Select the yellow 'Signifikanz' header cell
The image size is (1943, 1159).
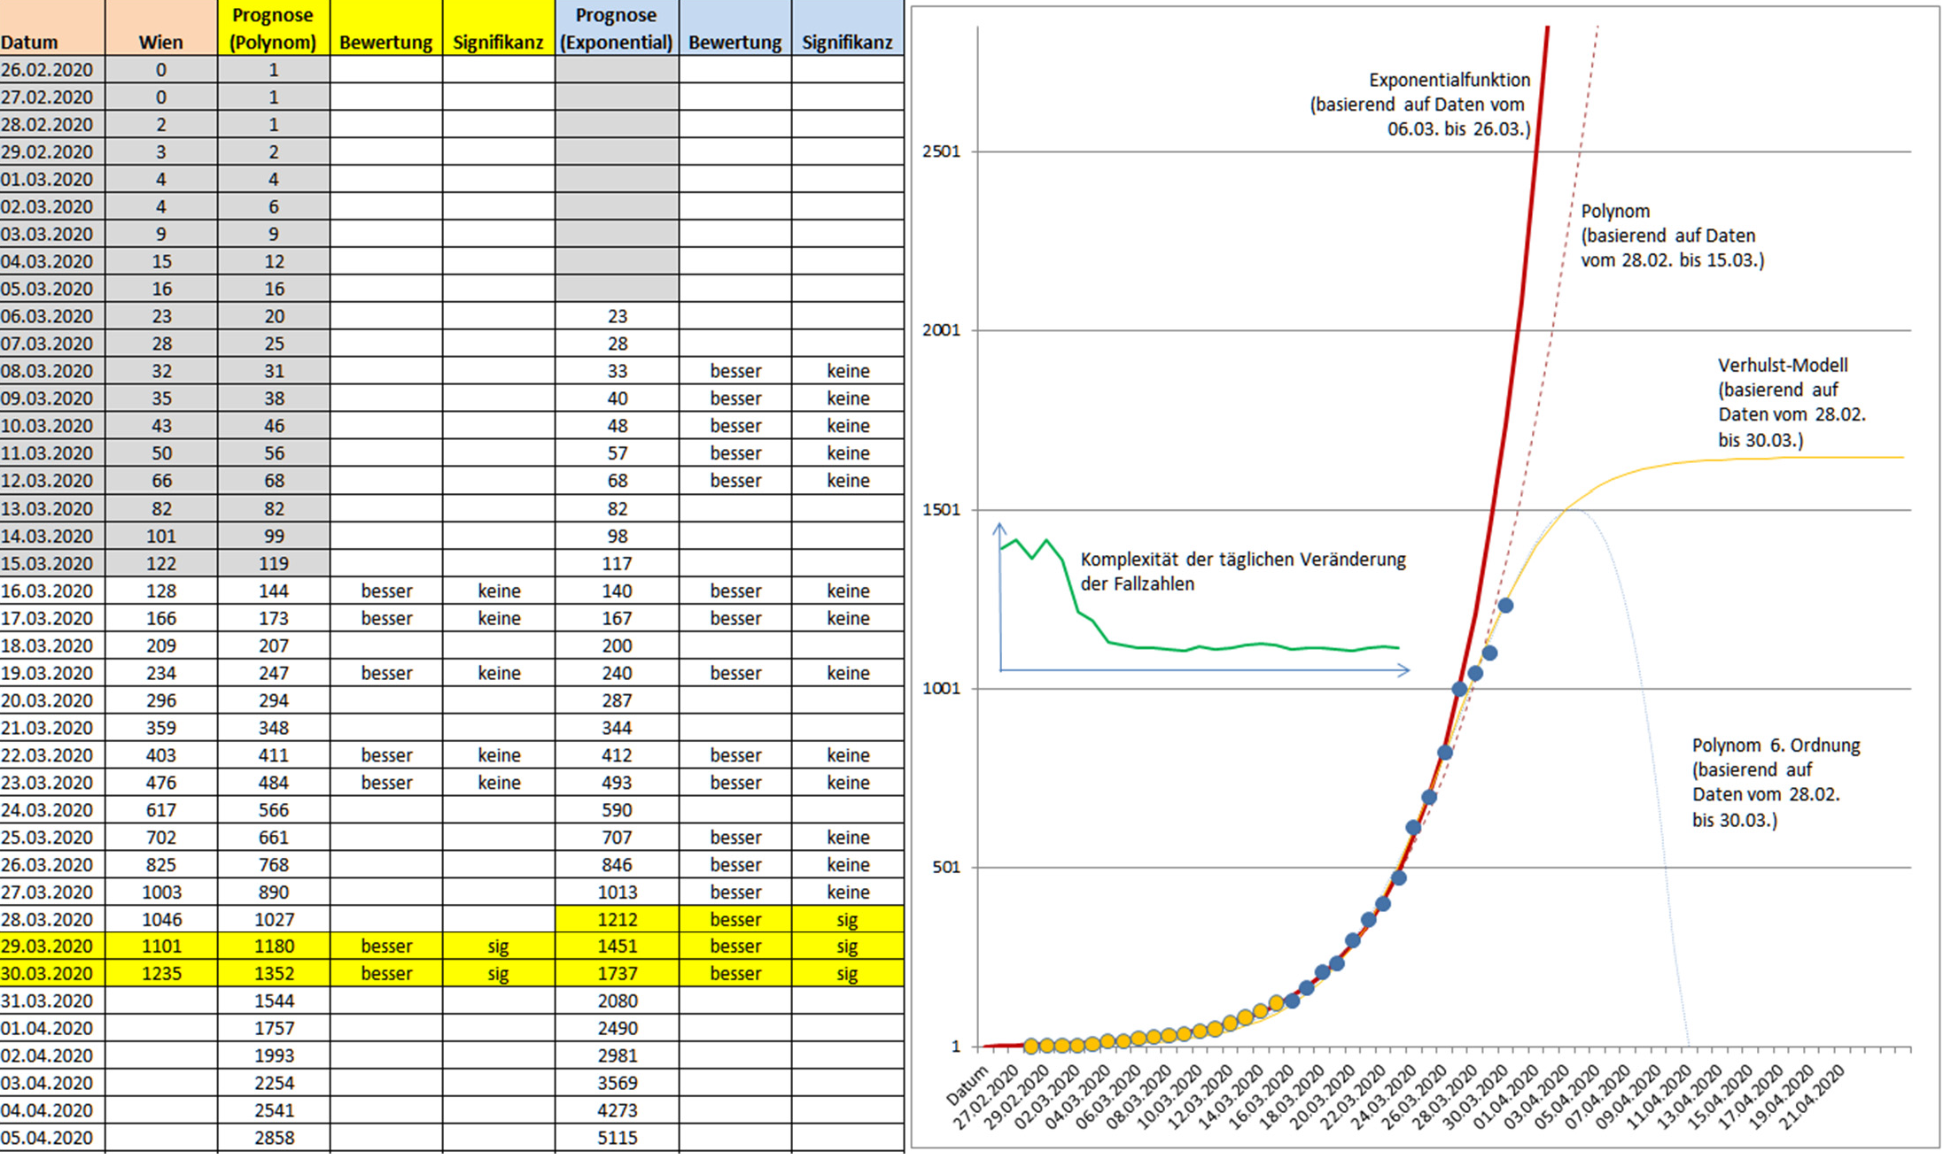(499, 28)
